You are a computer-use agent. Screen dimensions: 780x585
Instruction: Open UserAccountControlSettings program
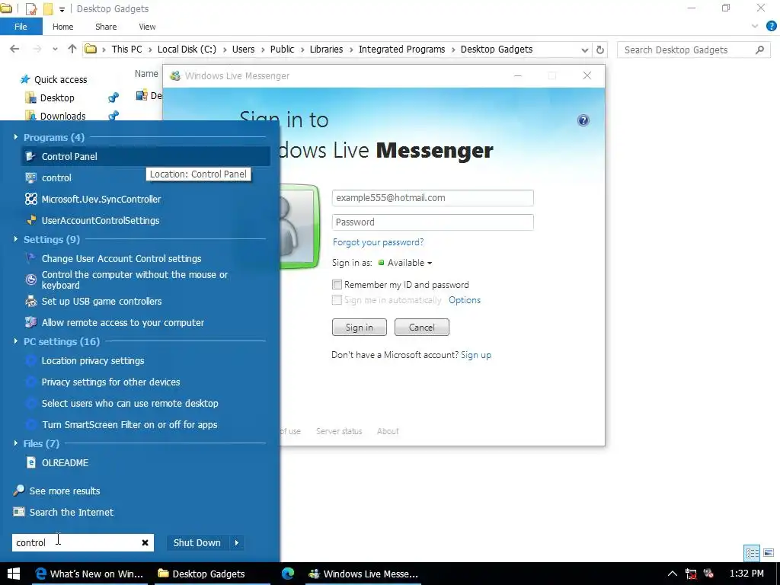point(101,220)
